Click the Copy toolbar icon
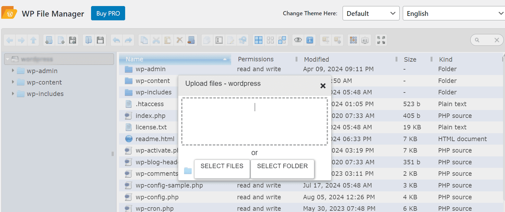 [144, 40]
